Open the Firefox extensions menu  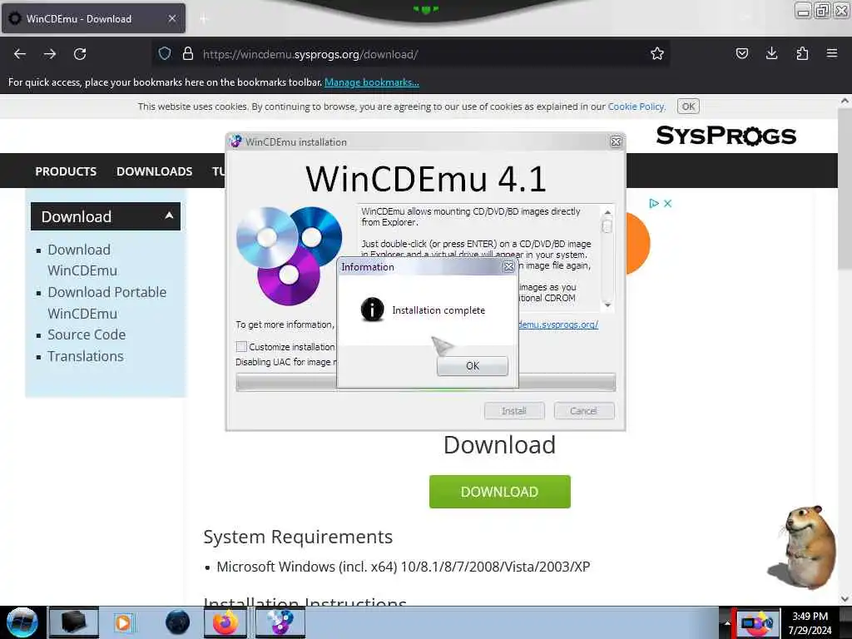[802, 54]
